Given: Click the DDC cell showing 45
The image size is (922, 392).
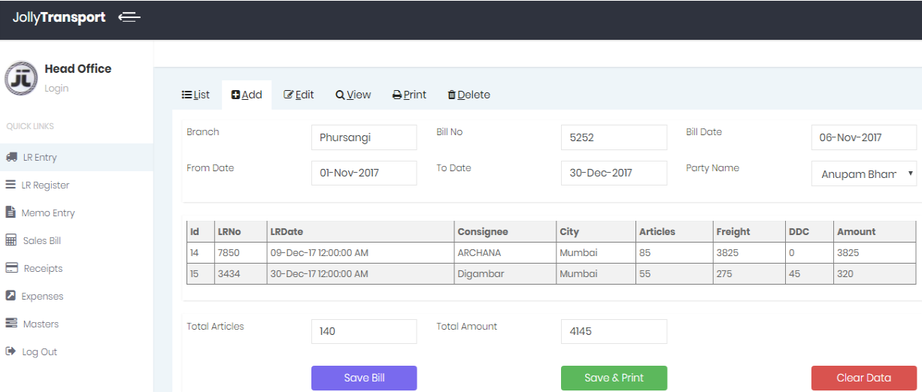Looking at the screenshot, I should [809, 273].
